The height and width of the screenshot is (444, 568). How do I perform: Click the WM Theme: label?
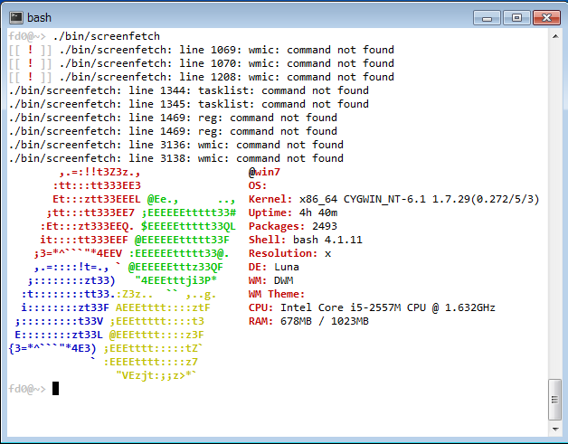click(x=277, y=294)
